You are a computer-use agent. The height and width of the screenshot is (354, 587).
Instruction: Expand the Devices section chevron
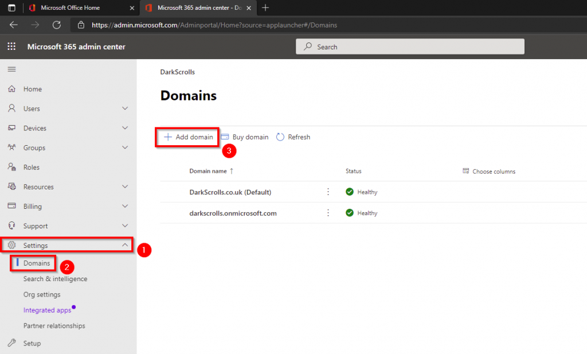[125, 128]
